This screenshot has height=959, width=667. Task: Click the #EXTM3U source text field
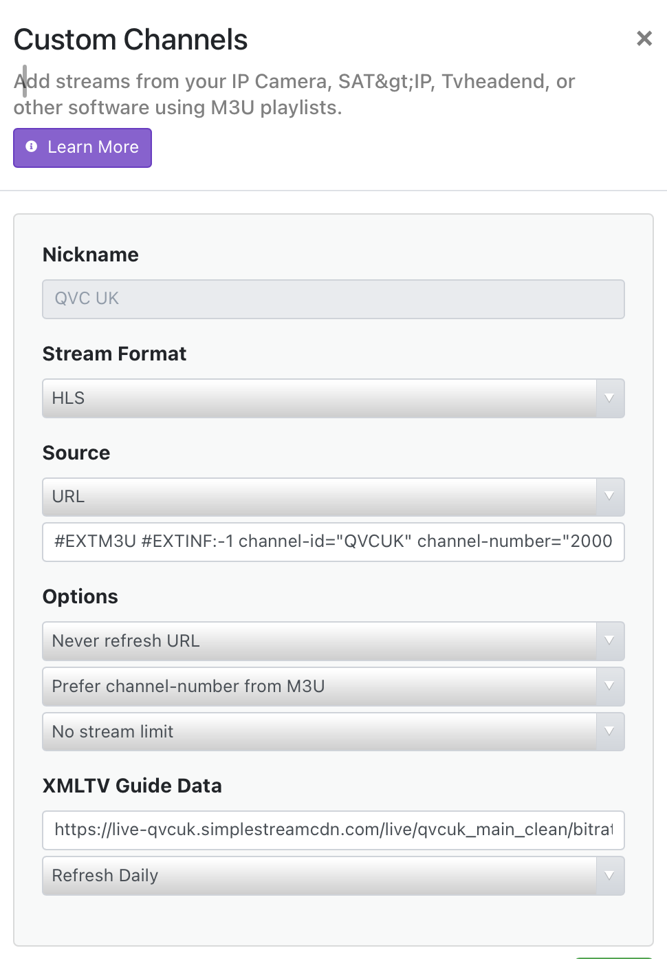(x=333, y=542)
